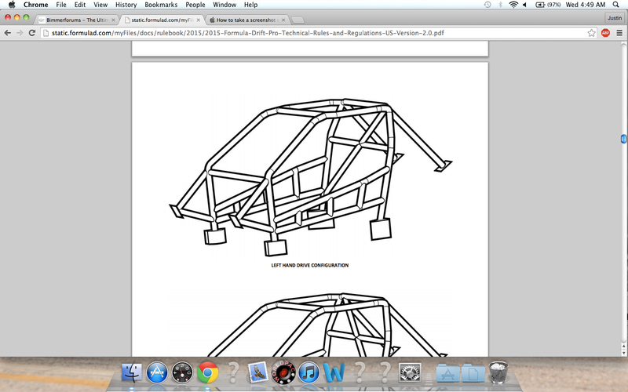The image size is (628, 392).
Task: Open the View menu
Action: [x=100, y=5]
